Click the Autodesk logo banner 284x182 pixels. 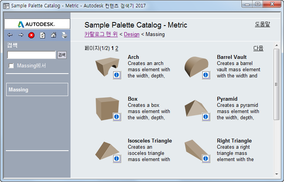(x=37, y=24)
